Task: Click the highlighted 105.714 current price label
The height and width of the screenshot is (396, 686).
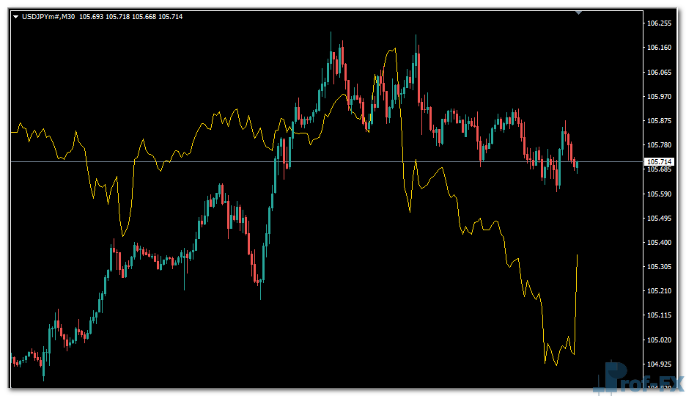Action: coord(658,161)
